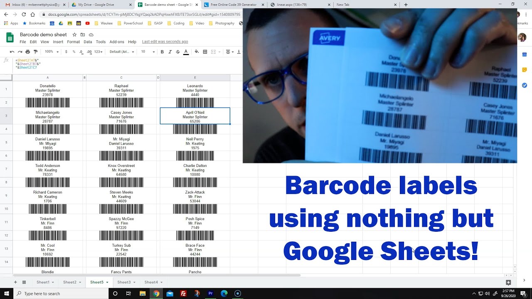Star the Barcode demo sheet document
The height and width of the screenshot is (299, 532).
click(x=74, y=34)
